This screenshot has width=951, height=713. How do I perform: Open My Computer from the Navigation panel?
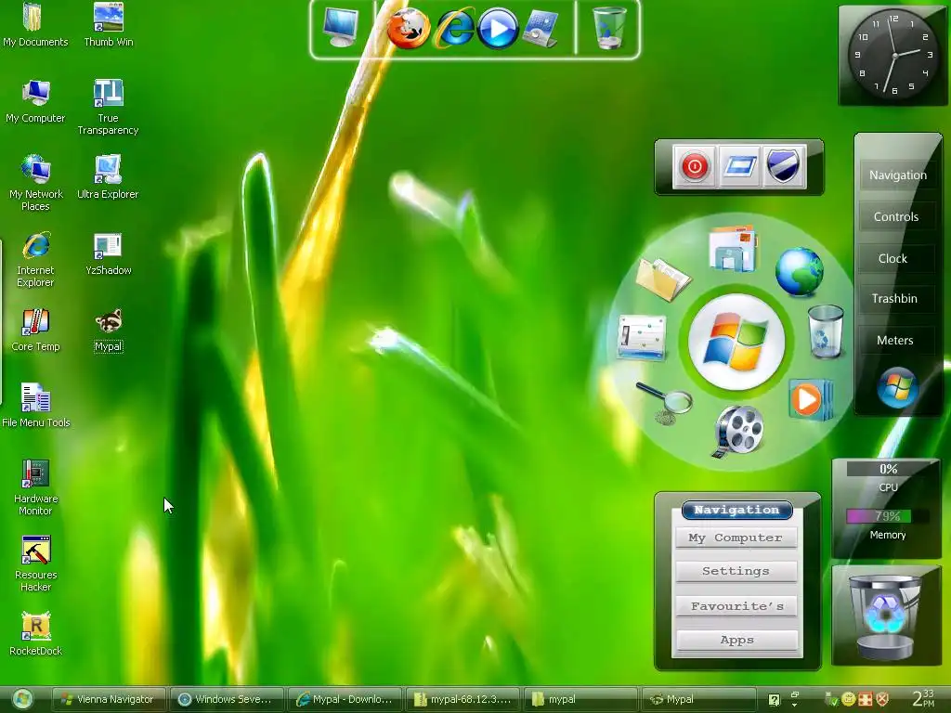point(736,538)
